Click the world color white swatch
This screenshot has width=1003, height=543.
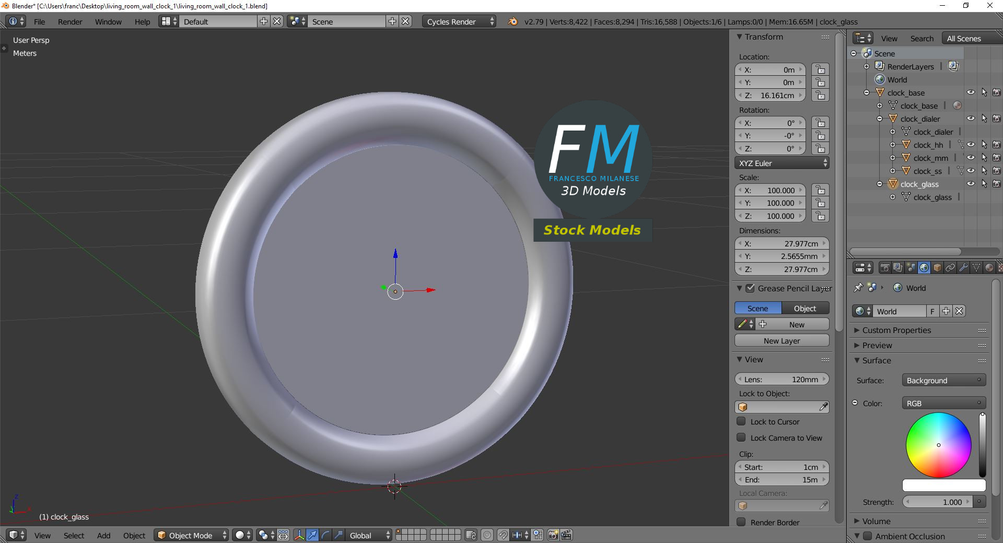pyautogui.click(x=944, y=485)
